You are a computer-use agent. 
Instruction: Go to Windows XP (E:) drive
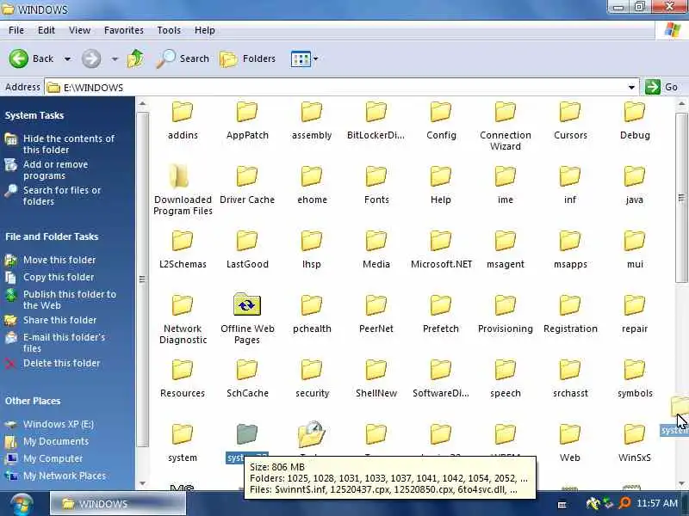point(58,424)
